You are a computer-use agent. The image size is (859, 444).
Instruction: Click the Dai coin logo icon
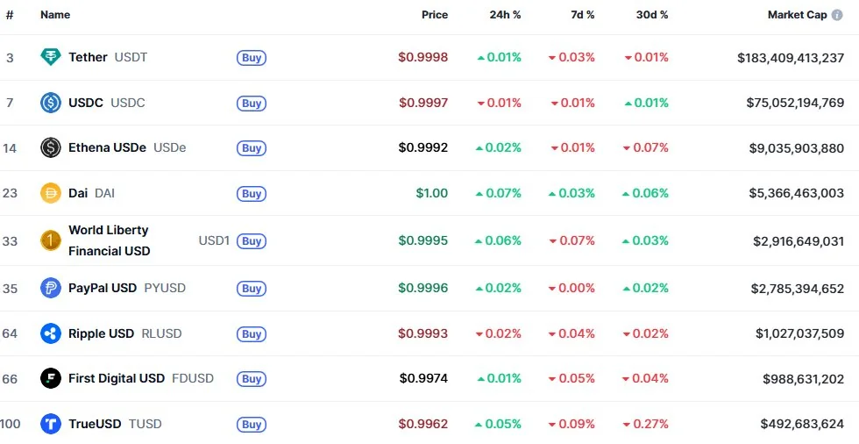coord(51,193)
